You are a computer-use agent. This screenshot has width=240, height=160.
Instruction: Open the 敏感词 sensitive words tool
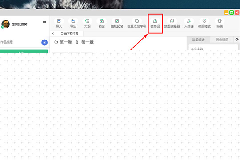(155, 23)
